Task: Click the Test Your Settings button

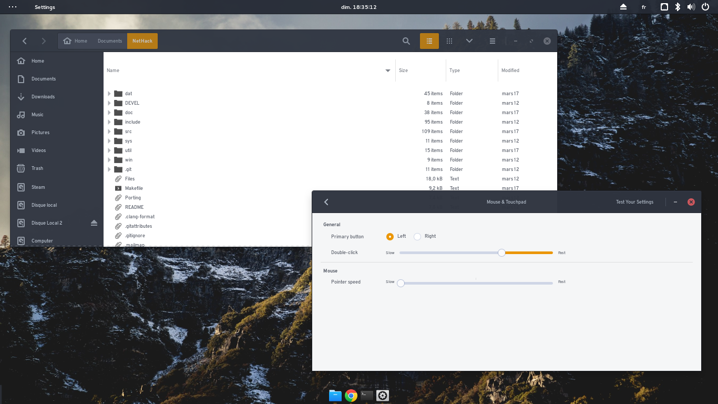Action: click(x=634, y=201)
